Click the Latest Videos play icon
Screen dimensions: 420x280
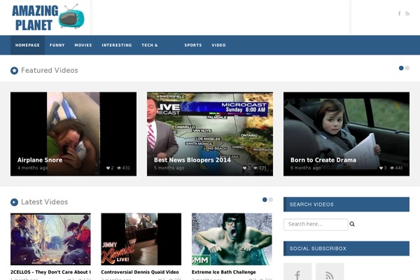tap(14, 202)
